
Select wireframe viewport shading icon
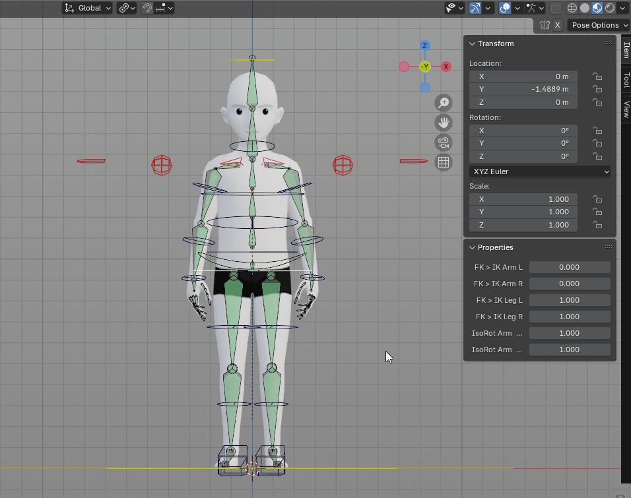tap(572, 8)
